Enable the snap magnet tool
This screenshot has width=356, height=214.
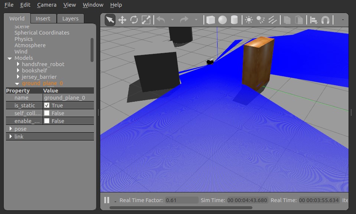326,20
